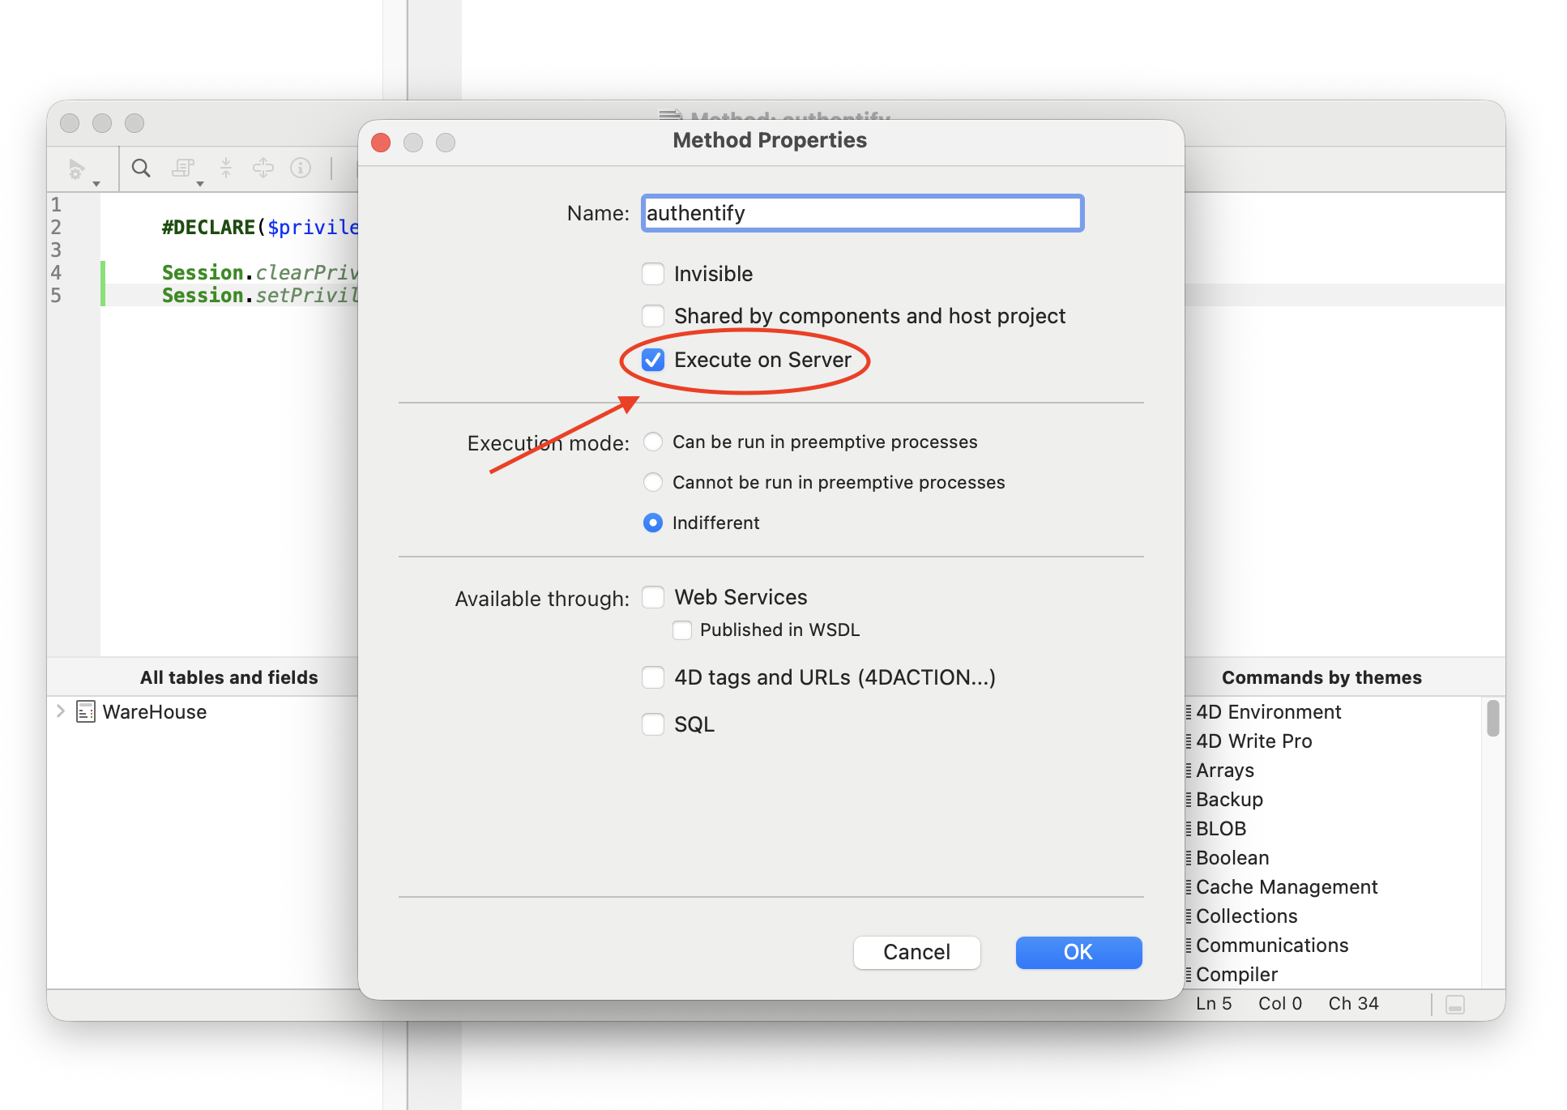Image resolution: width=1567 pixels, height=1110 pixels.
Task: Click the collapse all arrows icon
Action: coord(226,169)
